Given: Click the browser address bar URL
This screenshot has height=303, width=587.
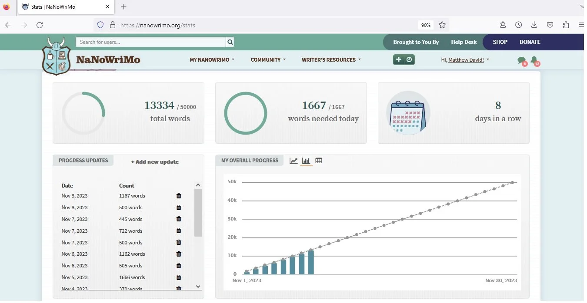Looking at the screenshot, I should [x=158, y=25].
